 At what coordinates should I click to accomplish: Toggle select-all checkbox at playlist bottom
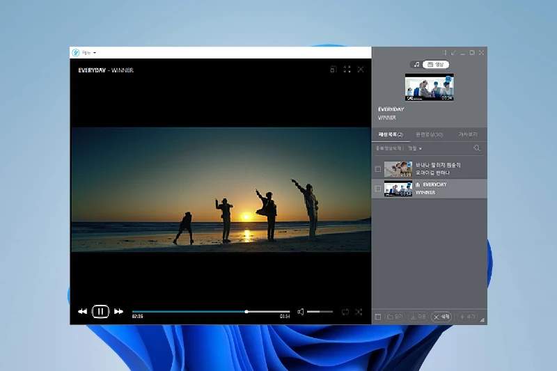click(x=377, y=317)
